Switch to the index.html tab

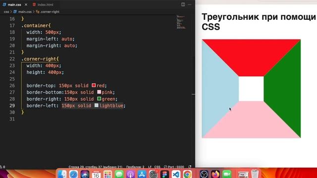(x=45, y=4)
